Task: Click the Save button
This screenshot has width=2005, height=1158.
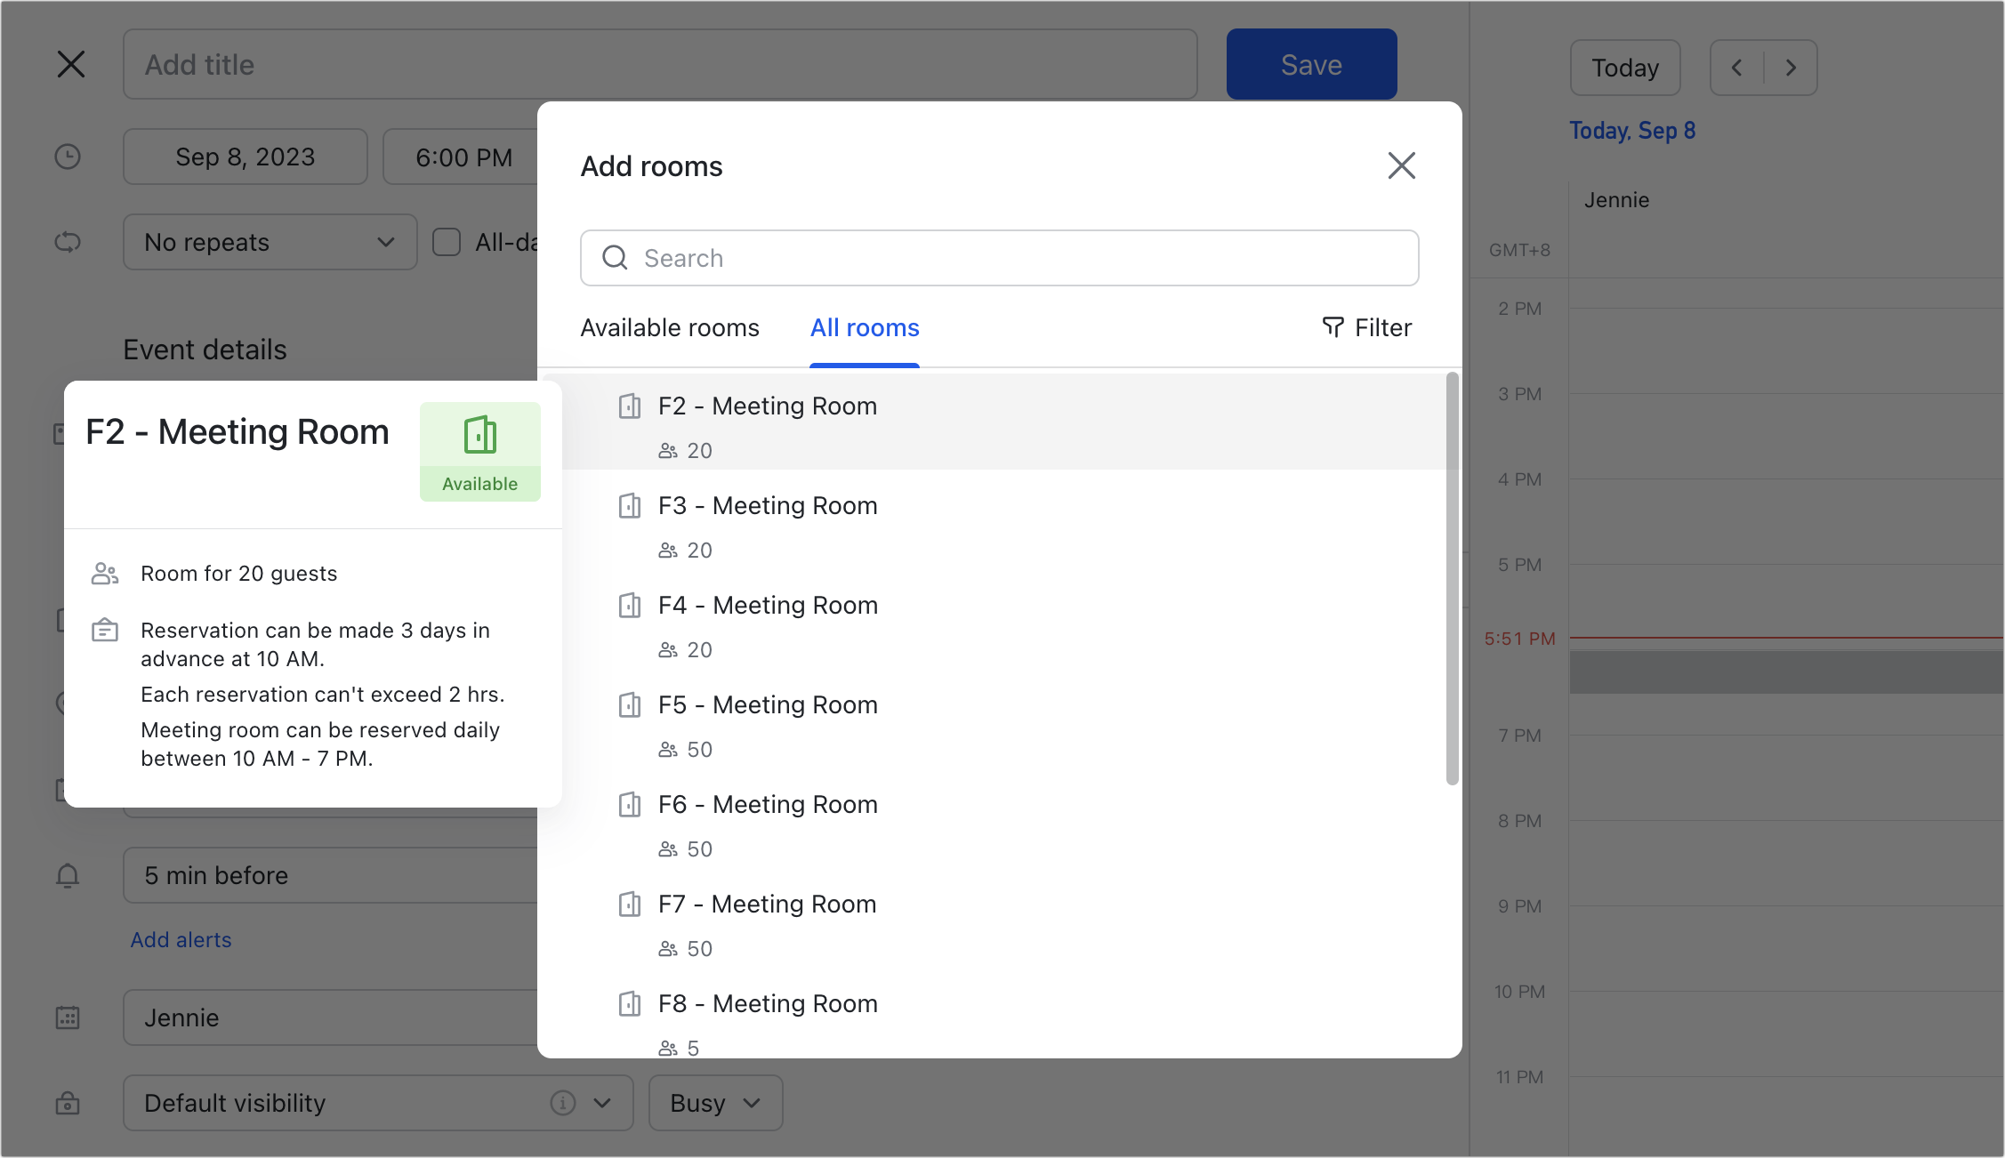Action: (1310, 64)
